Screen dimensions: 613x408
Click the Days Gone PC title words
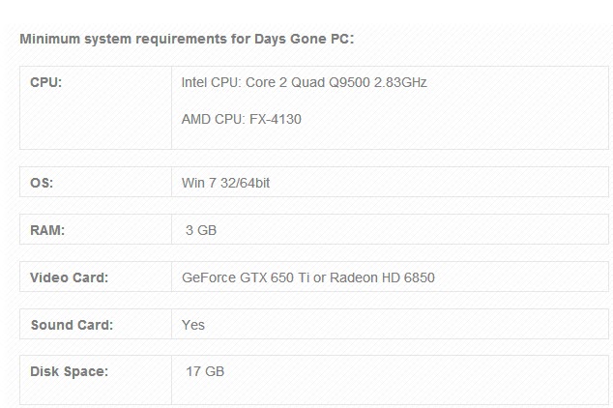(305, 39)
